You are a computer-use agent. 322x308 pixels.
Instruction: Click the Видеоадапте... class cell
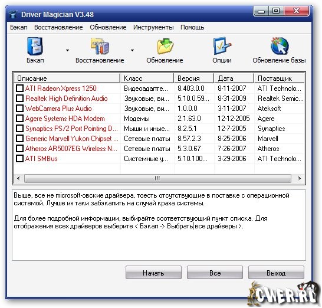146,89
